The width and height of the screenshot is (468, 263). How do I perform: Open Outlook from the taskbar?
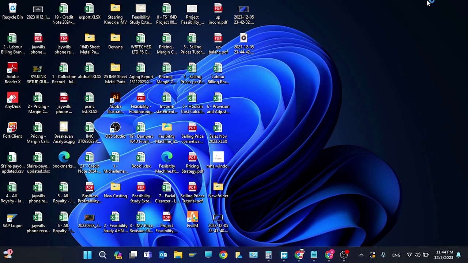point(163,255)
